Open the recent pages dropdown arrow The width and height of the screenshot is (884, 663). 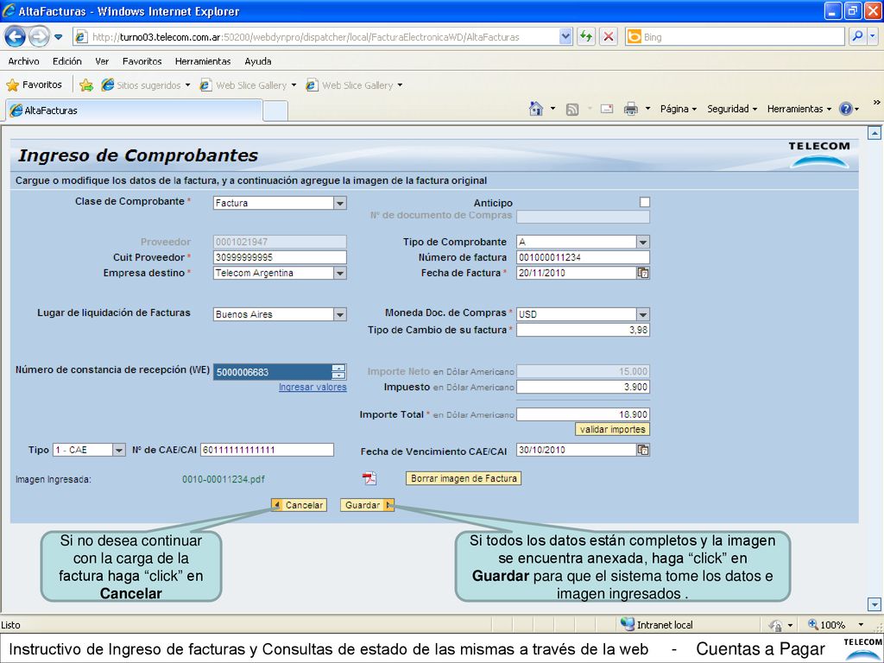pyautogui.click(x=59, y=37)
